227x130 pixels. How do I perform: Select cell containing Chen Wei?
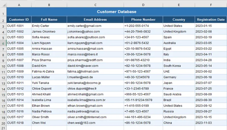click(49, 123)
